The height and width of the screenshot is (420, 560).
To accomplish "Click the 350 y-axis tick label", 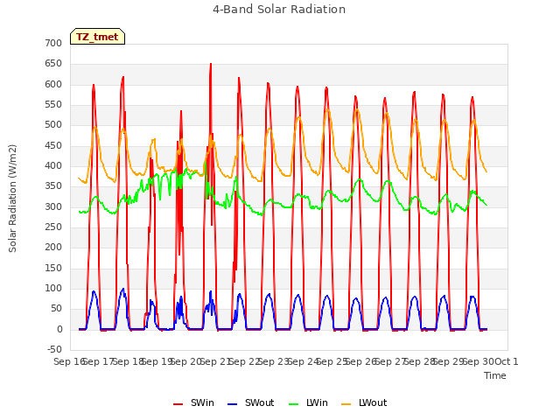I will 53,186.
